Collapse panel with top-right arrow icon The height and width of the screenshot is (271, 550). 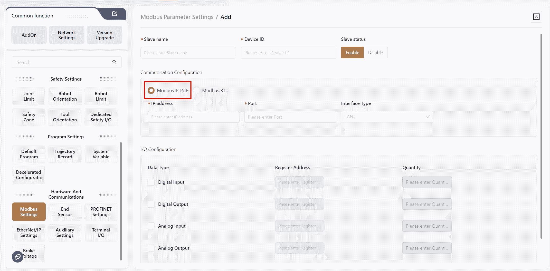point(536,17)
